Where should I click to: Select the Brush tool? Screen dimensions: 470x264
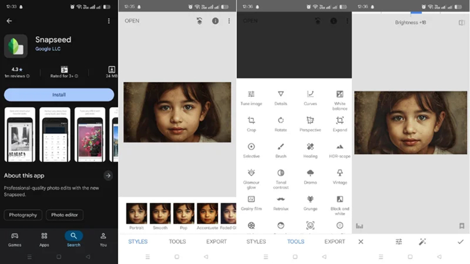(281, 151)
